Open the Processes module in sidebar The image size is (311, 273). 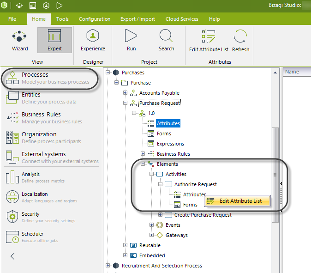pos(49,78)
